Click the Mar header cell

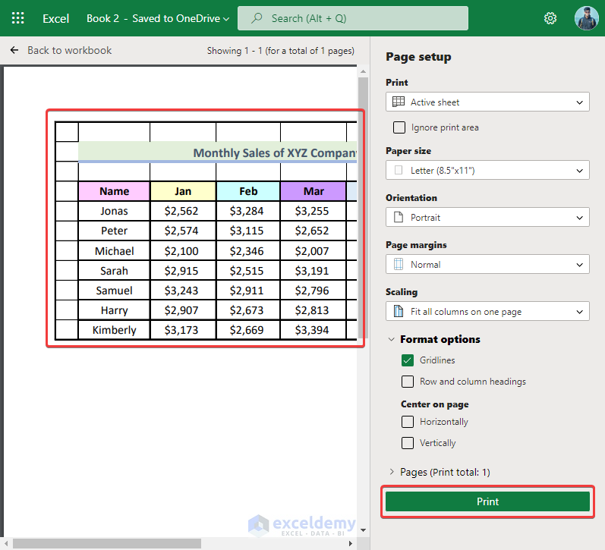click(x=314, y=191)
